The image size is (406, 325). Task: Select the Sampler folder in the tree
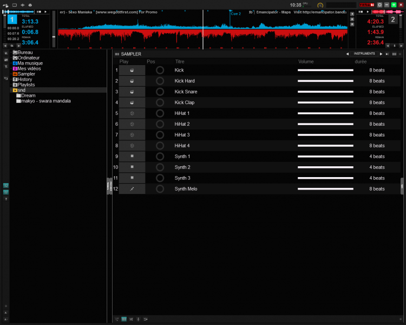click(24, 74)
